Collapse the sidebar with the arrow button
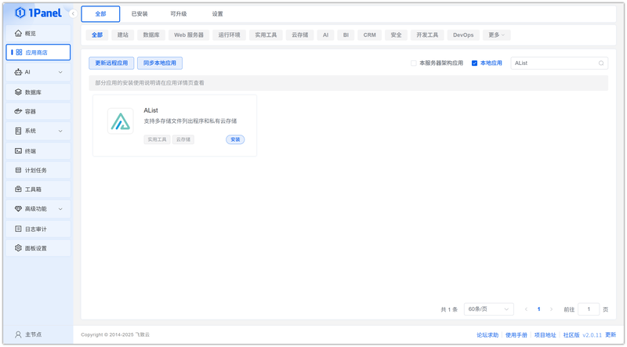Image resolution: width=627 pixels, height=347 pixels. coord(73,13)
